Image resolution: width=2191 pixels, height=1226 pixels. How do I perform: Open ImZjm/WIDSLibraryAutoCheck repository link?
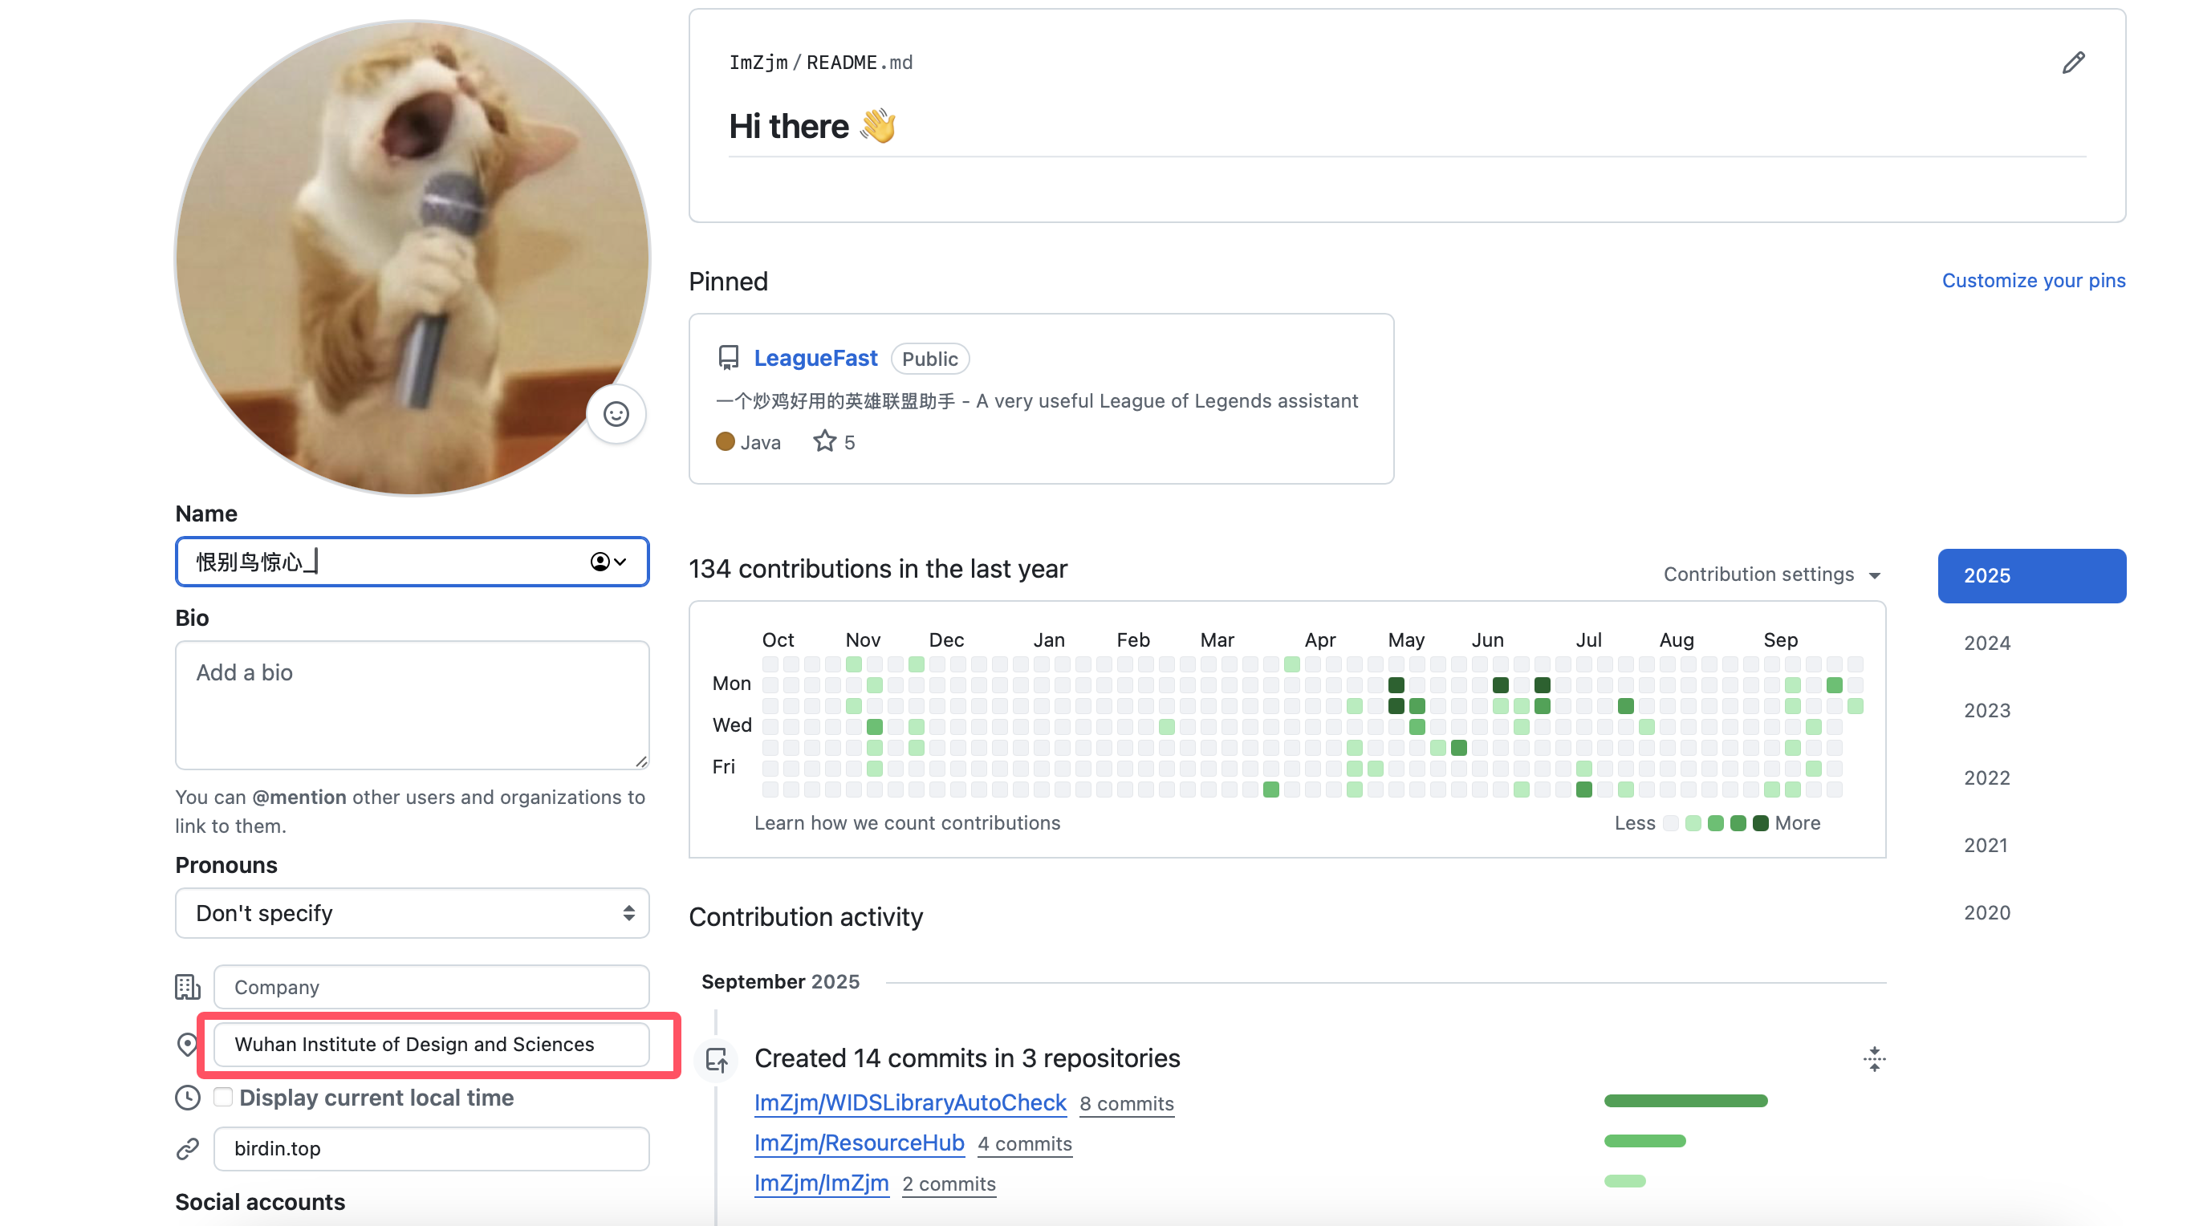[909, 1102]
